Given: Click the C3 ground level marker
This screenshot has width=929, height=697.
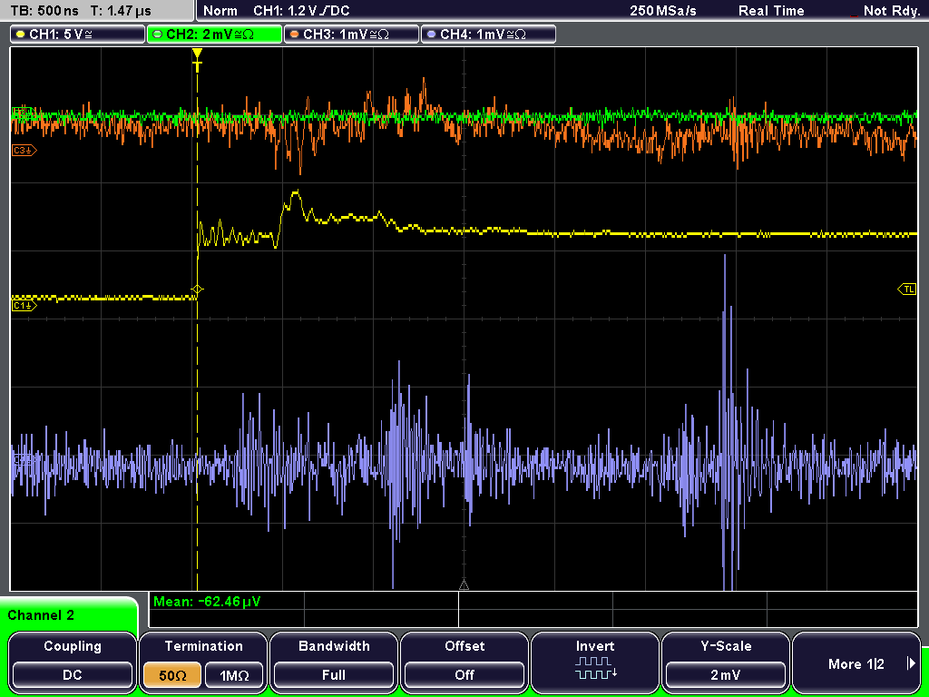Looking at the screenshot, I should (24, 151).
